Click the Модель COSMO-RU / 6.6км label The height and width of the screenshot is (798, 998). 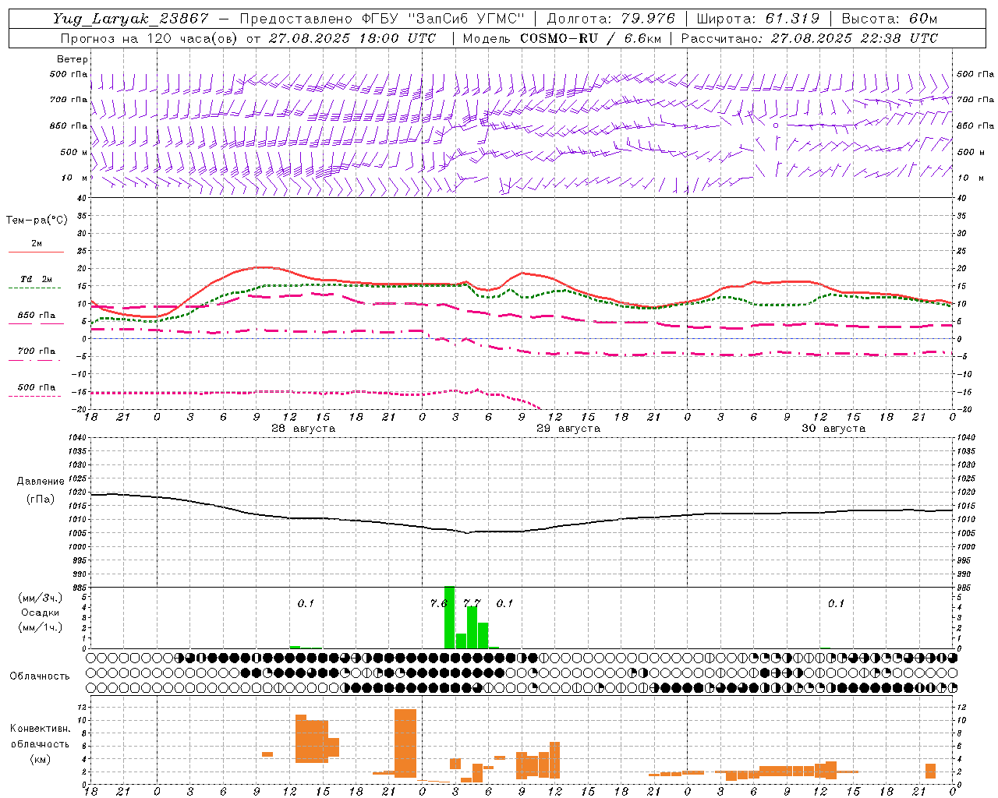pyautogui.click(x=562, y=38)
